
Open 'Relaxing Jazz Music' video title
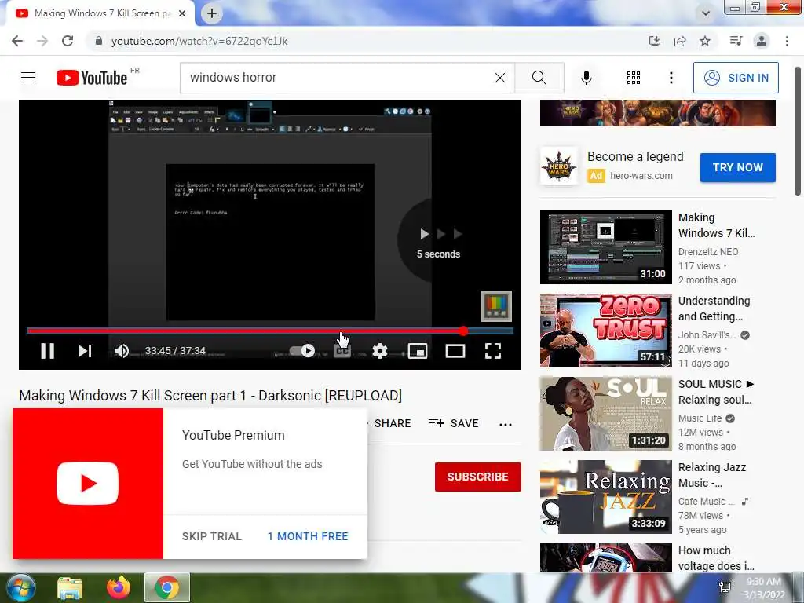click(711, 475)
